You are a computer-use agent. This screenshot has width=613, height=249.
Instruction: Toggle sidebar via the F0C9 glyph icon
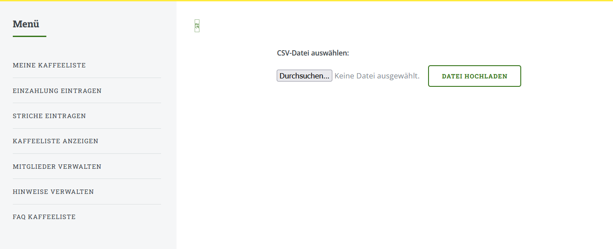tap(197, 26)
